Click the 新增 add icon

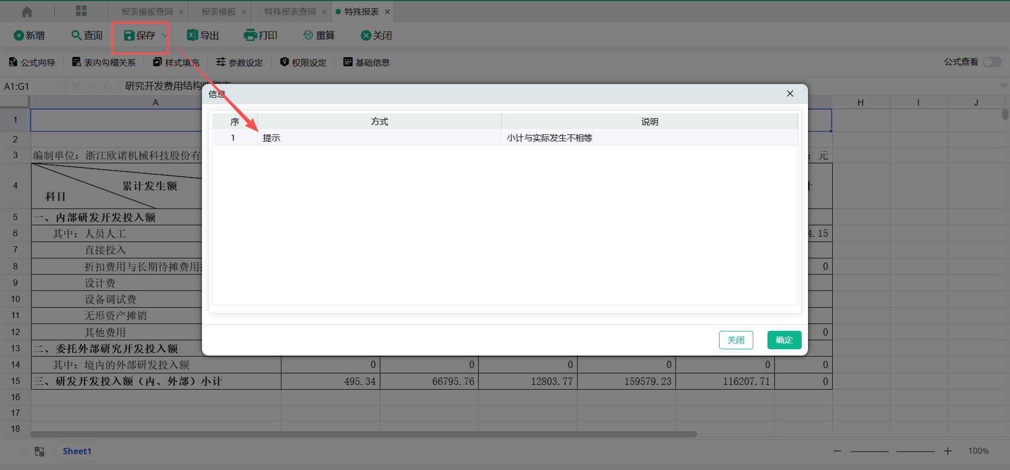[x=19, y=36]
